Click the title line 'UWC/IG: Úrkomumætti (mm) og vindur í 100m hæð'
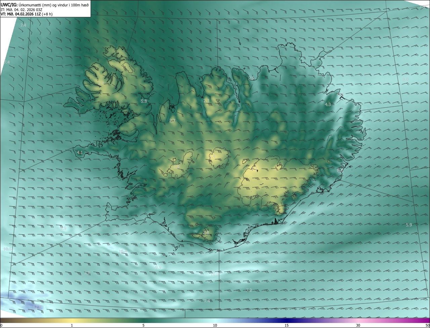The width and height of the screenshot is (430, 328). (x=45, y=5)
